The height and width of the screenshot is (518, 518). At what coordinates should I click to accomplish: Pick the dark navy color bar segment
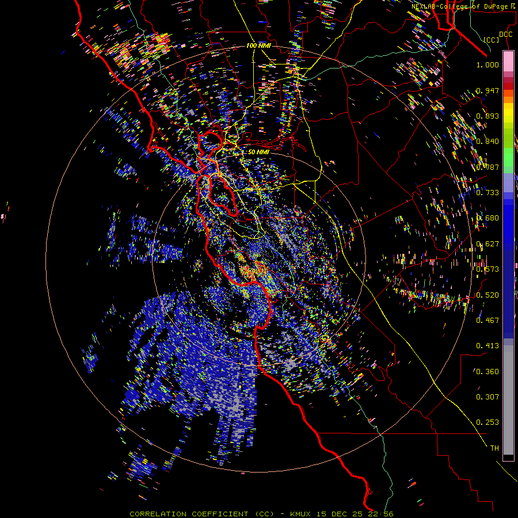[x=508, y=291]
